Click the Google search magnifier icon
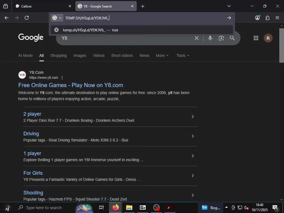Viewport: 284px width, 213px height. click(232, 38)
